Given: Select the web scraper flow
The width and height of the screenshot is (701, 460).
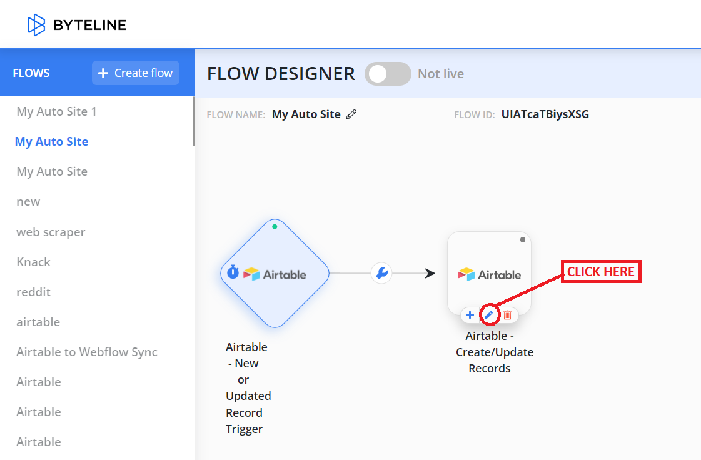Looking at the screenshot, I should coord(51,232).
